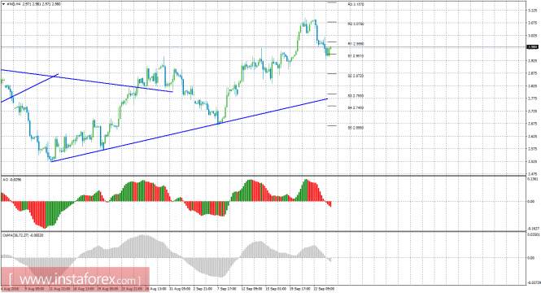This screenshot has height=293, width=541.
Task: Click the #NG H4 symbol label
Action: pos(14,5)
